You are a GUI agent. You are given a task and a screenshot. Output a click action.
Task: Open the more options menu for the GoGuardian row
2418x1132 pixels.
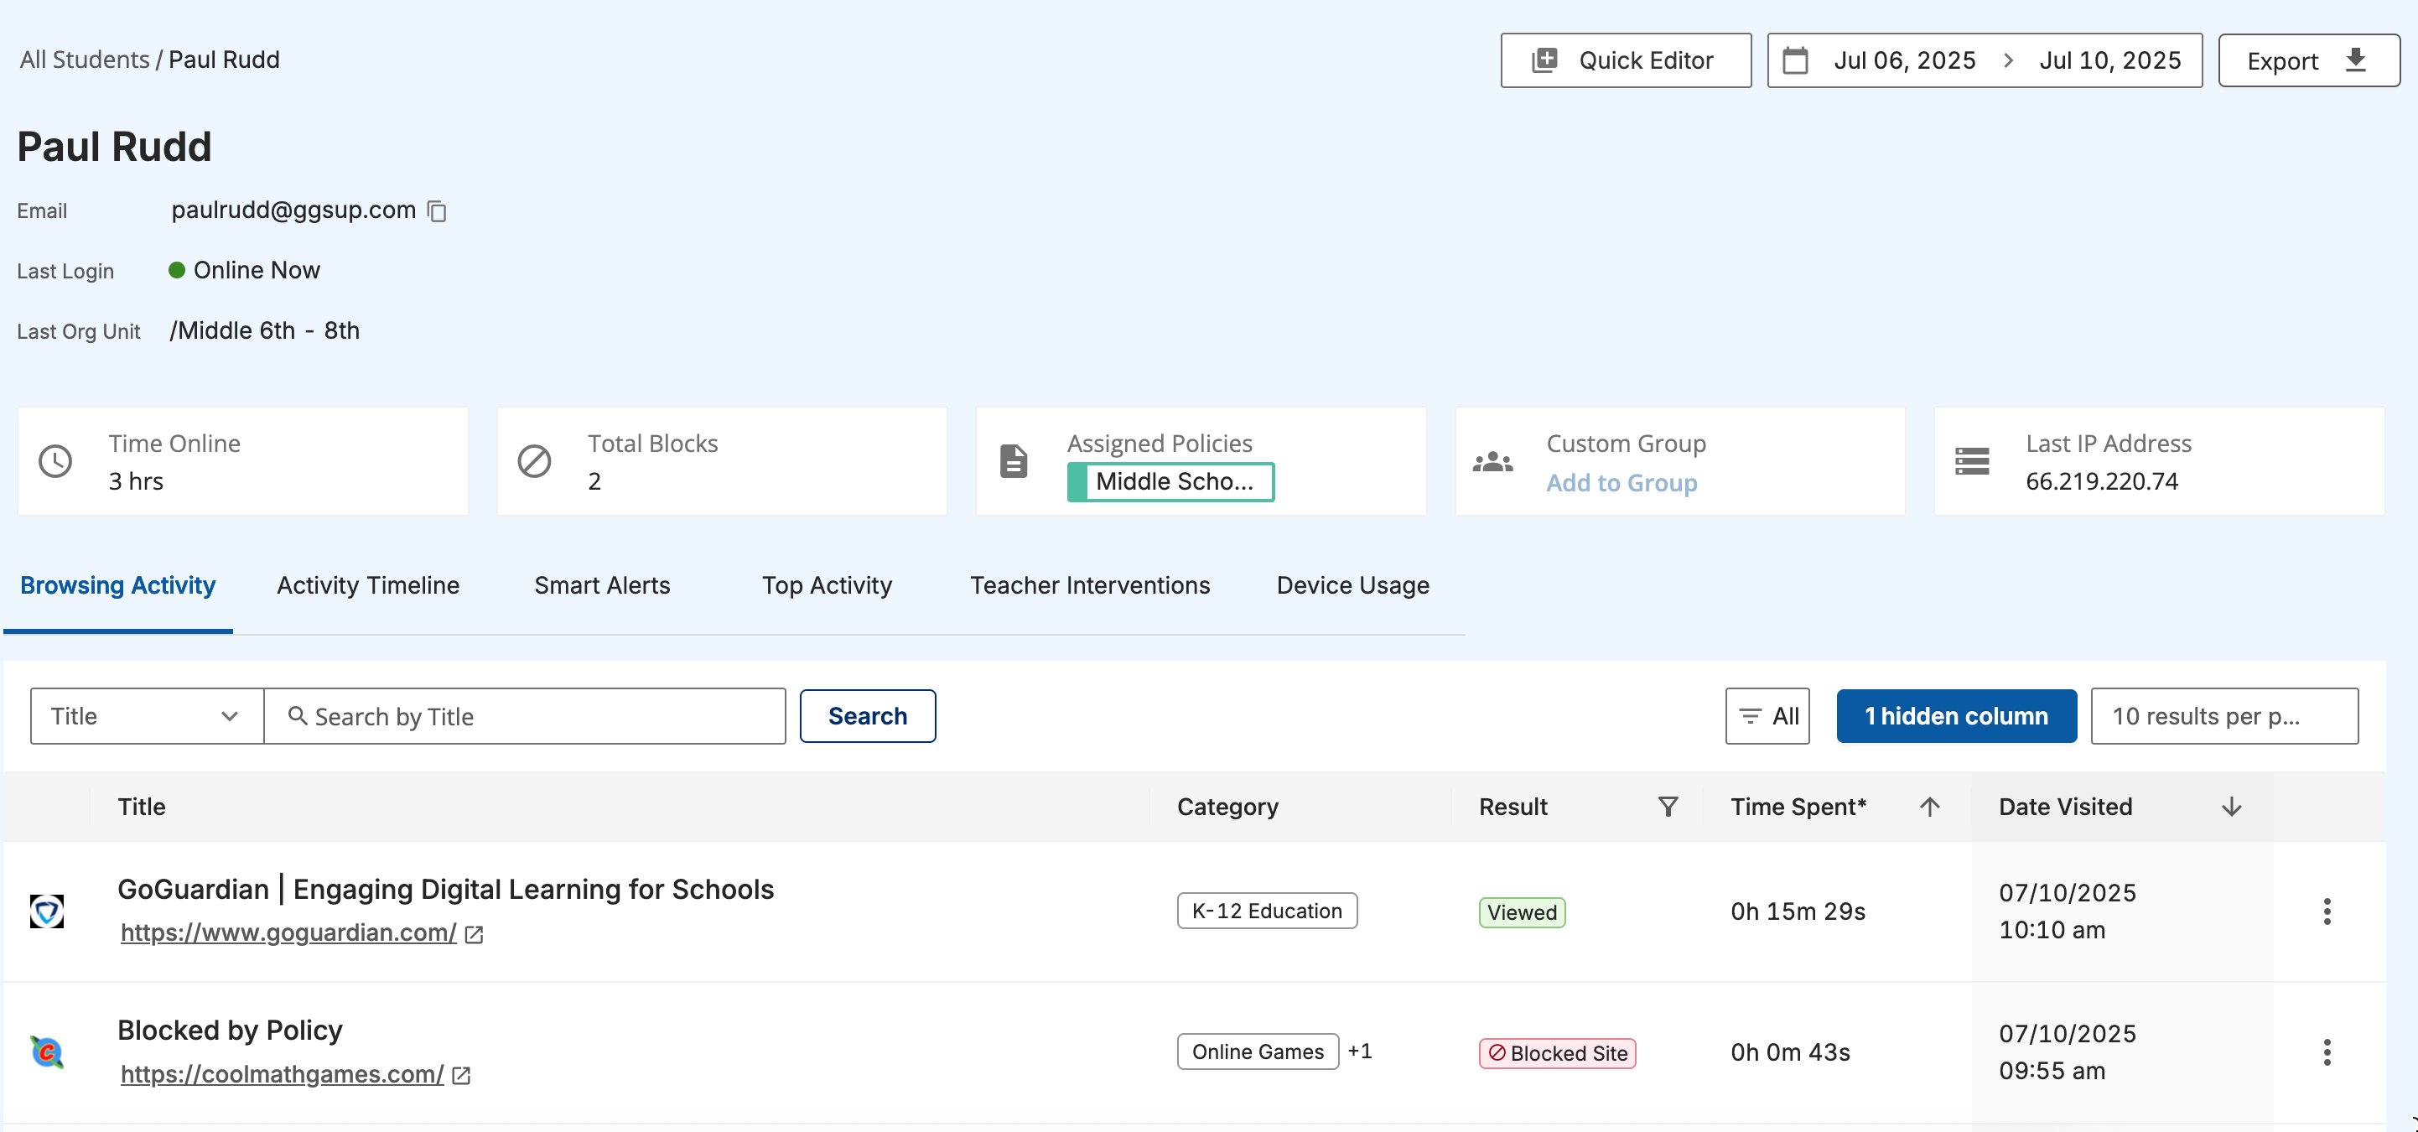tap(2327, 911)
